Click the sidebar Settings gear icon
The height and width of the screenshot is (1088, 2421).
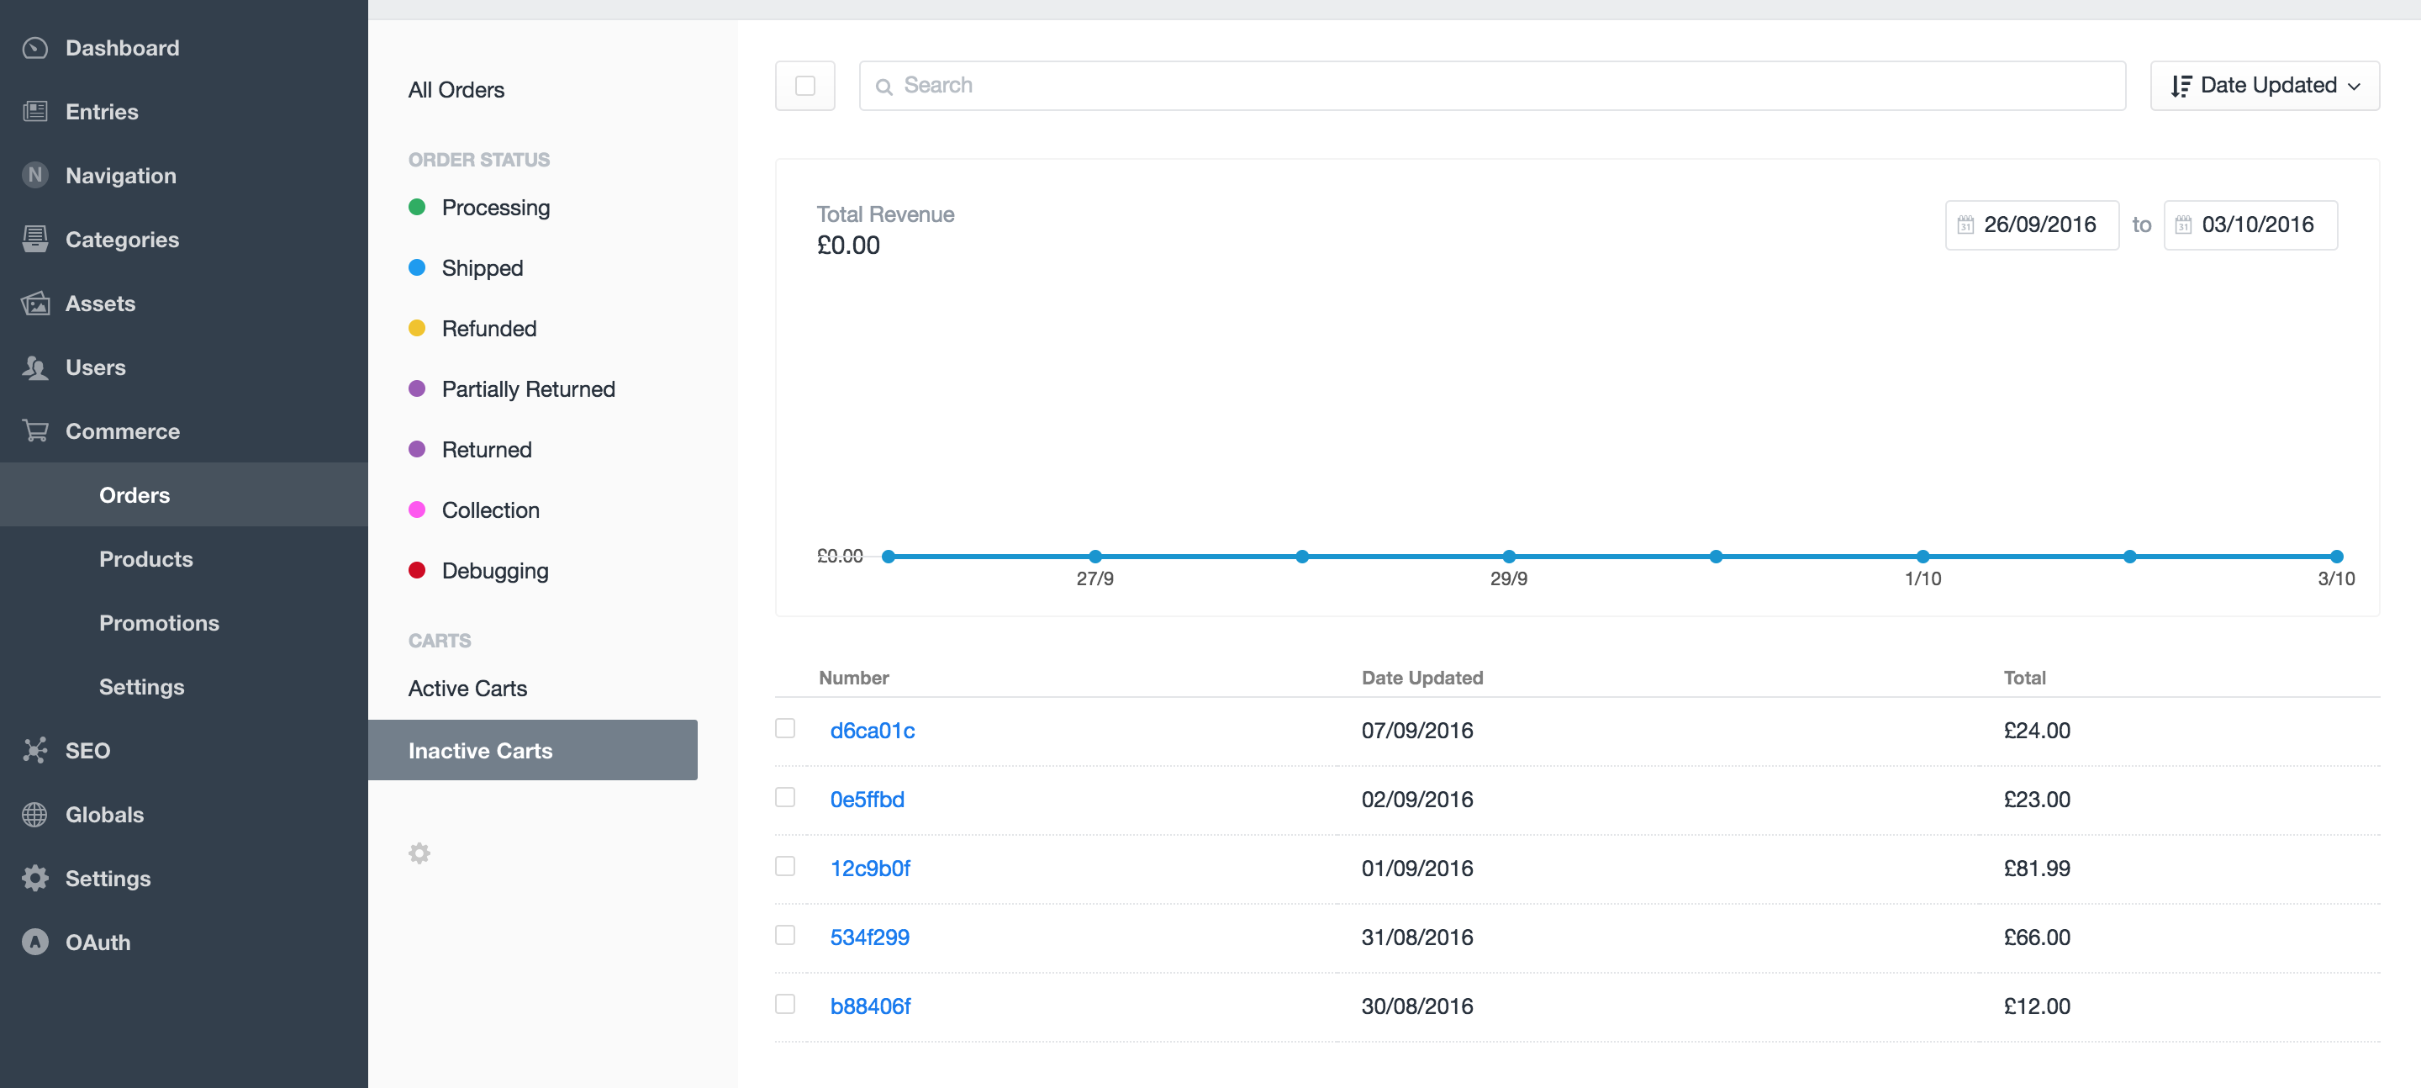(x=34, y=877)
